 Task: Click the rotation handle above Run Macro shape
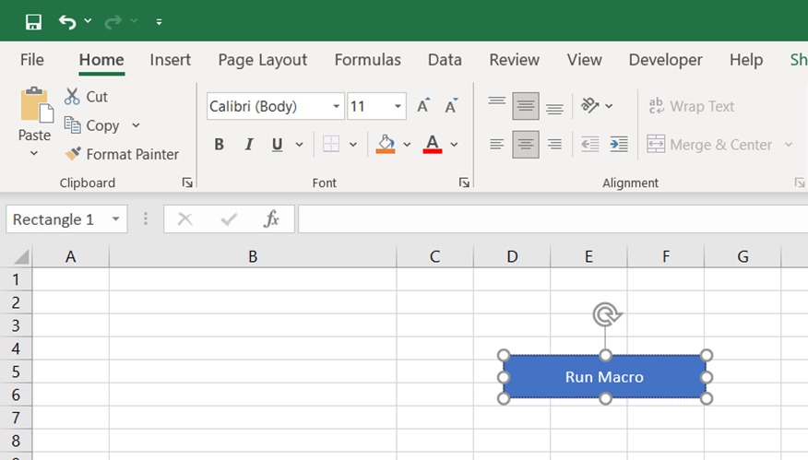pos(607,314)
